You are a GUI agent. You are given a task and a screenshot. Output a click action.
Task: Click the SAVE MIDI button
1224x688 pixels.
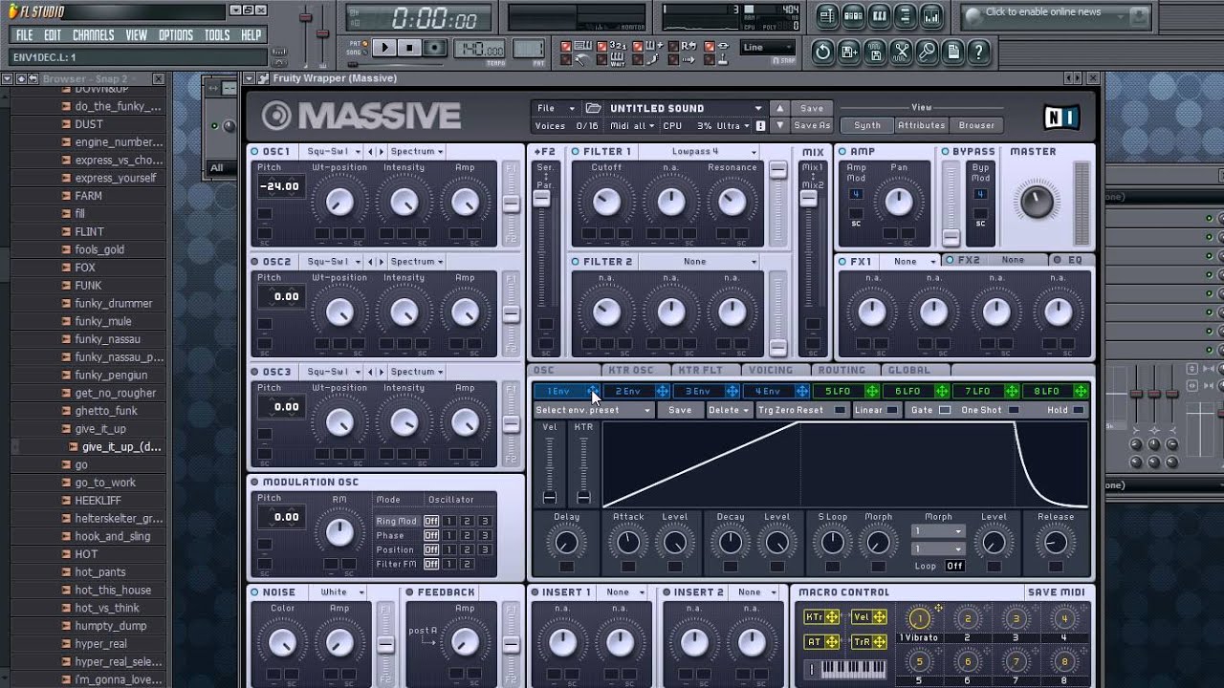coord(1056,592)
